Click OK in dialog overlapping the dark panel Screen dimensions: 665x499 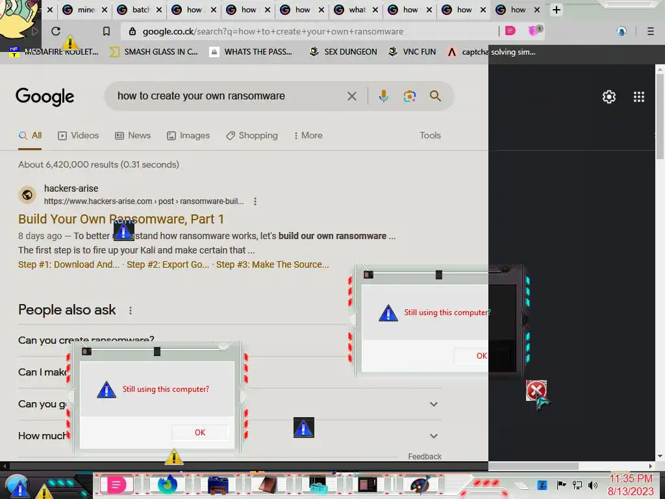[x=481, y=355]
